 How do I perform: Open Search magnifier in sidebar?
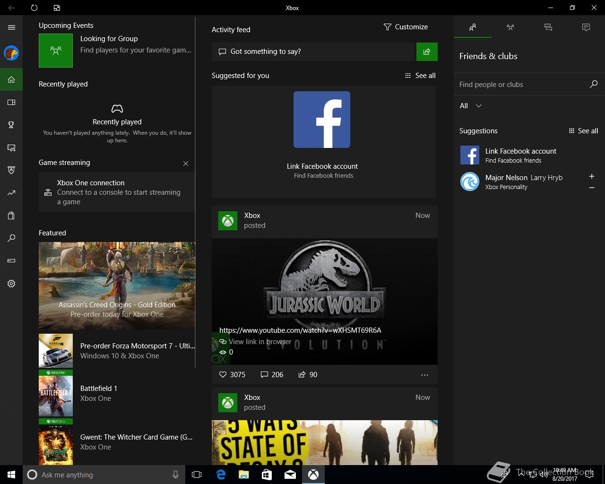[11, 238]
